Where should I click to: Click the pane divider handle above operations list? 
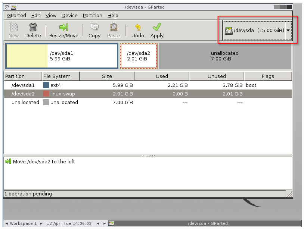pos(149,156)
